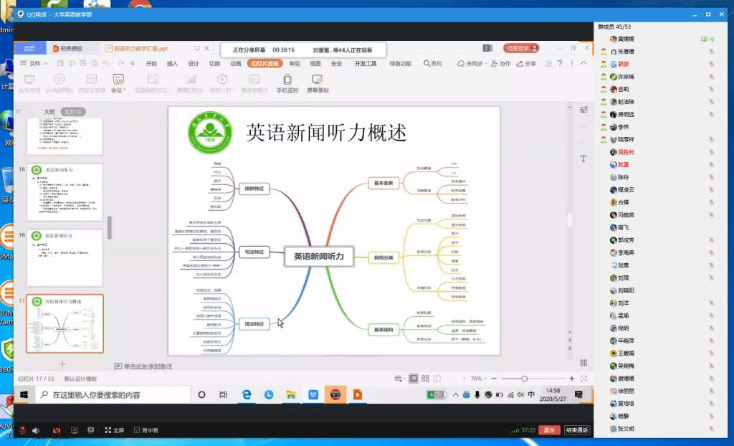734x446 pixels.
Task: Toggle the camera off icon in call bar
Action: coord(57,430)
